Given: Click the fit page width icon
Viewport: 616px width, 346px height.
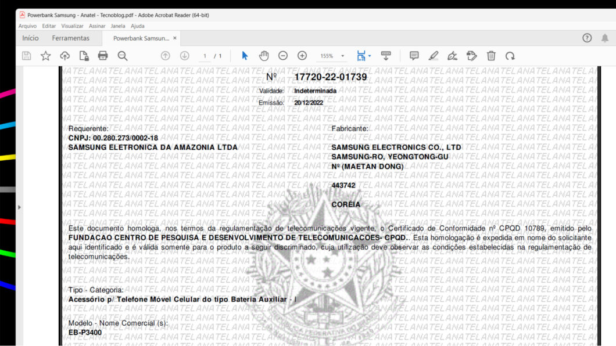Looking at the screenshot, I should [x=361, y=56].
